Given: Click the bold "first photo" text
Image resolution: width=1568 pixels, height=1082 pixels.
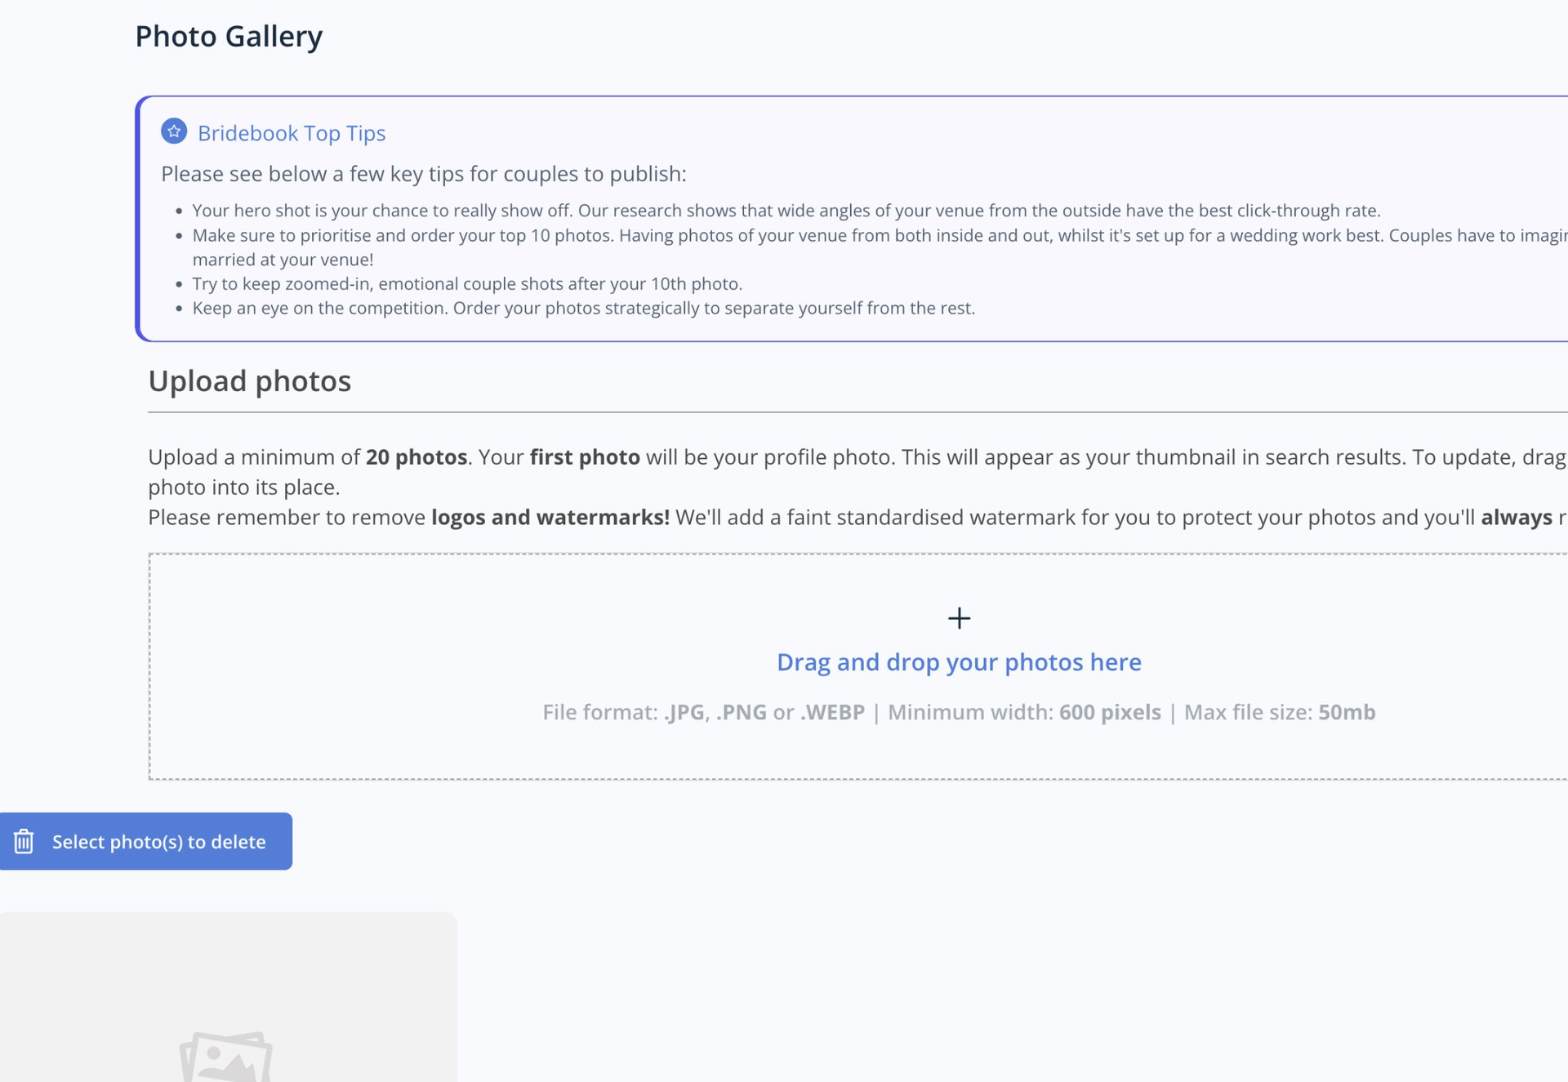Looking at the screenshot, I should 585,457.
